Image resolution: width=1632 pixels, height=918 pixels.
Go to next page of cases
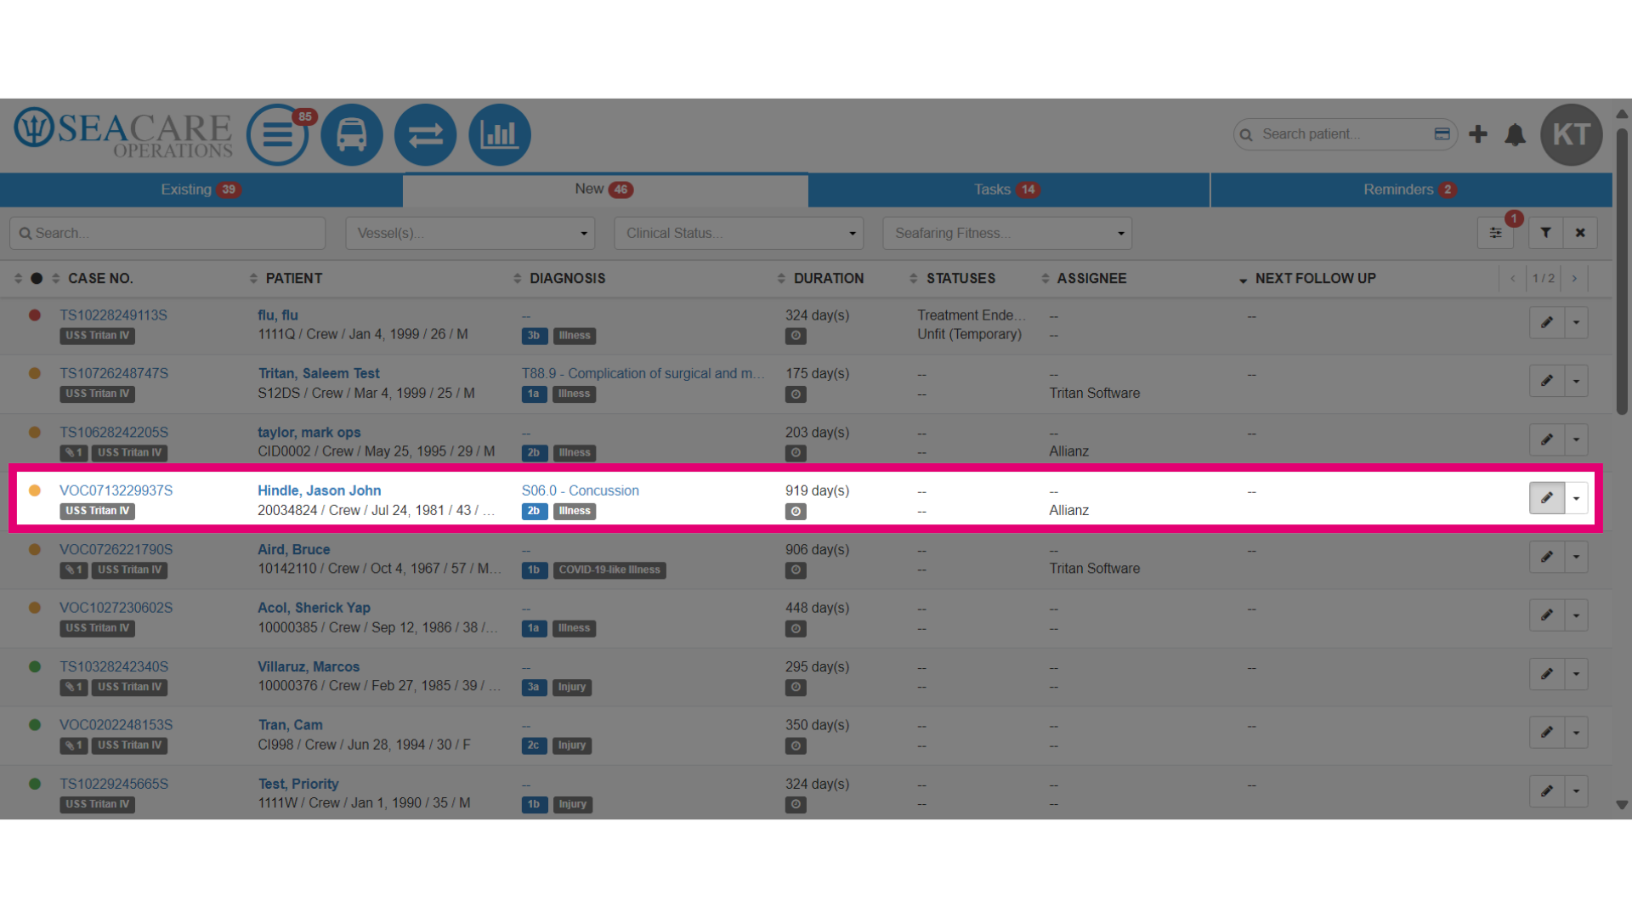[1574, 279]
